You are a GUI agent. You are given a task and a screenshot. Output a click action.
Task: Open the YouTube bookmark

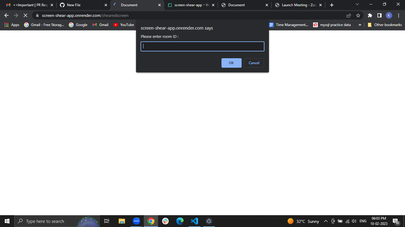[x=124, y=25]
